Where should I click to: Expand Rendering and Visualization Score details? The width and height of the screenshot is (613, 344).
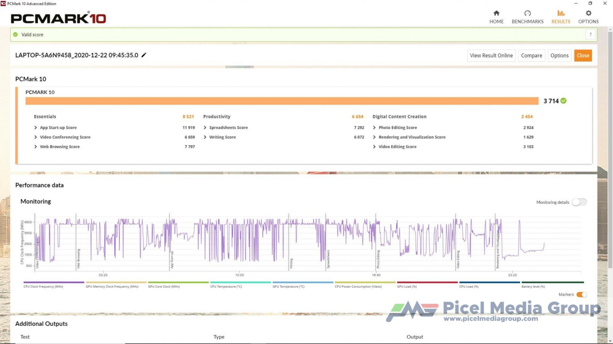tap(374, 137)
